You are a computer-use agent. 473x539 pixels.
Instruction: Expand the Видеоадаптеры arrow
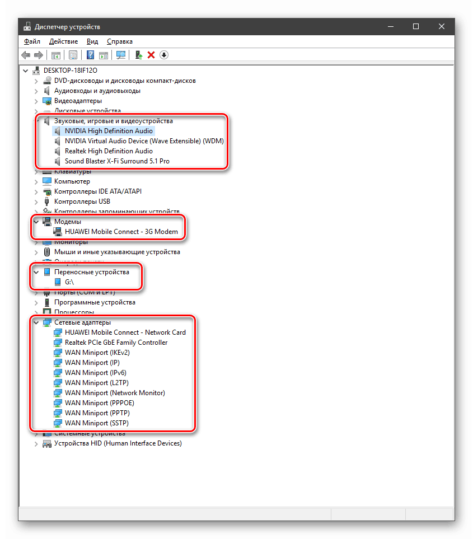coord(36,101)
